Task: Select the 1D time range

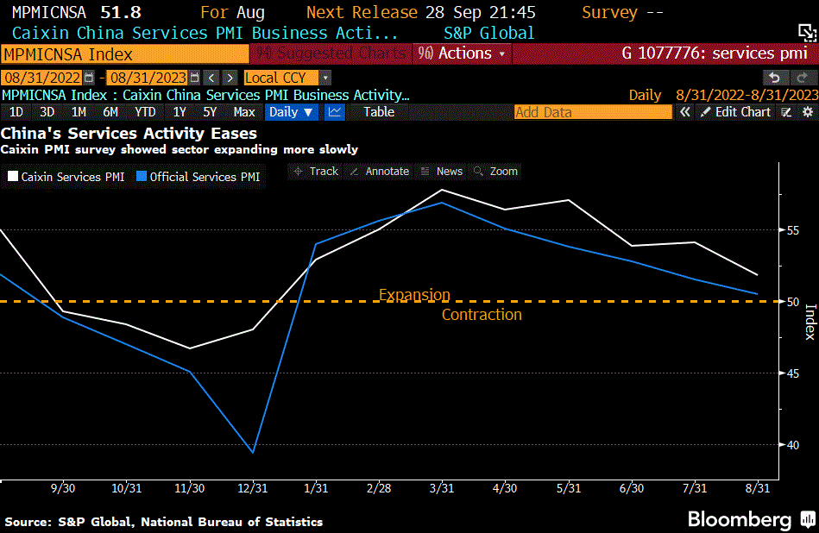Action: [16, 112]
